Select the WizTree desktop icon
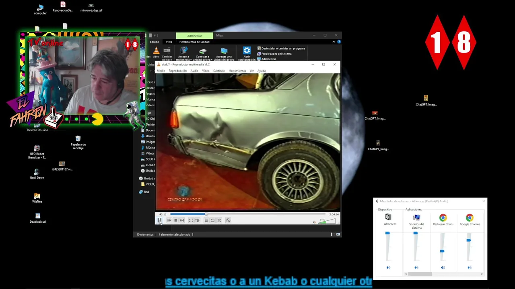This screenshot has height=289, width=515. pyautogui.click(x=37, y=198)
